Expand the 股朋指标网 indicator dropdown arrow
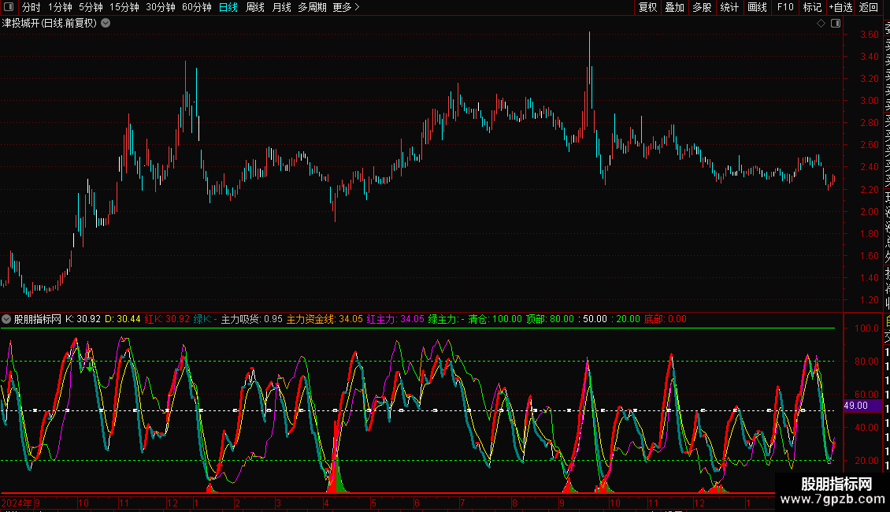 pyautogui.click(x=7, y=319)
